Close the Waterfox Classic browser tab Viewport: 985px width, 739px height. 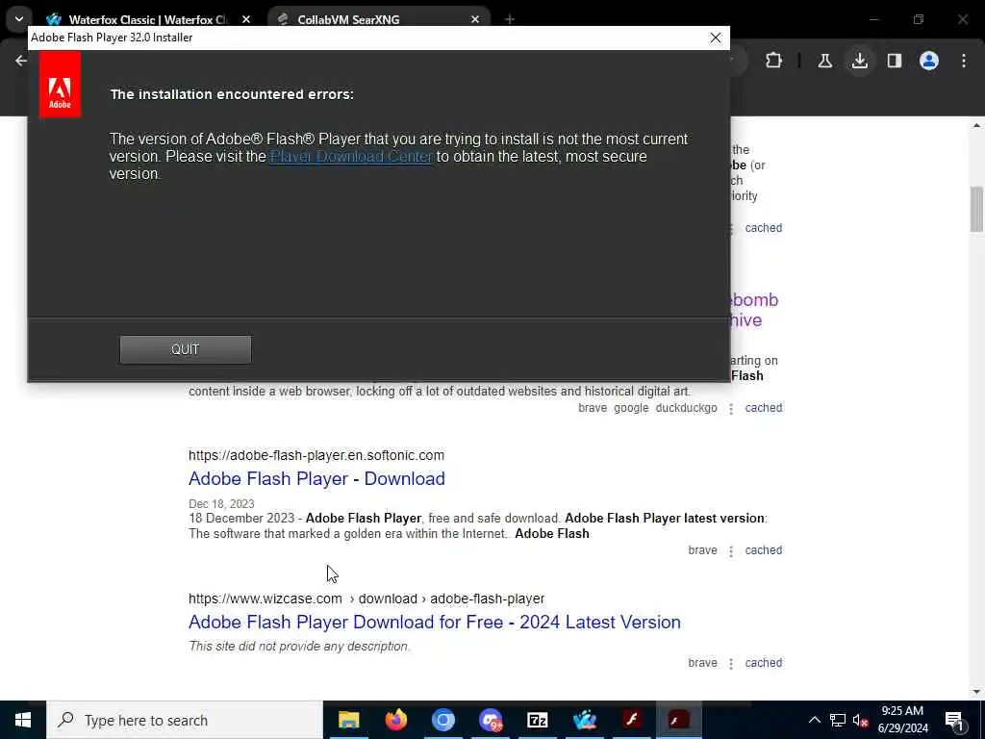246,19
